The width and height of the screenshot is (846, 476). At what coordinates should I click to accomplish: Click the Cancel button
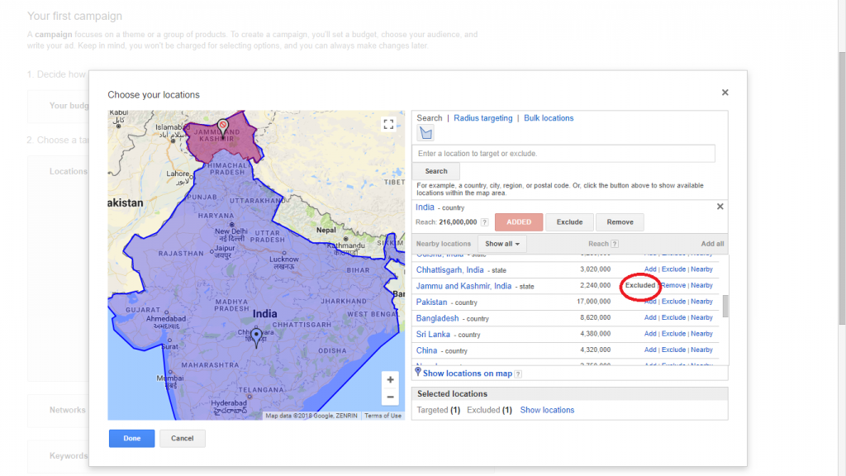pos(183,438)
